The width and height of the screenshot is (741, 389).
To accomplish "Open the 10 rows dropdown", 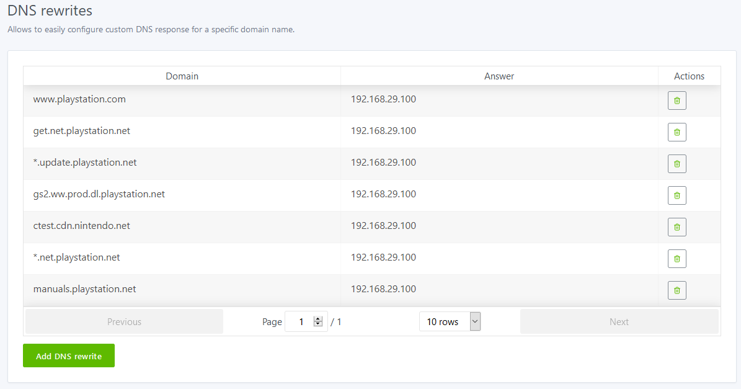I will (x=450, y=321).
